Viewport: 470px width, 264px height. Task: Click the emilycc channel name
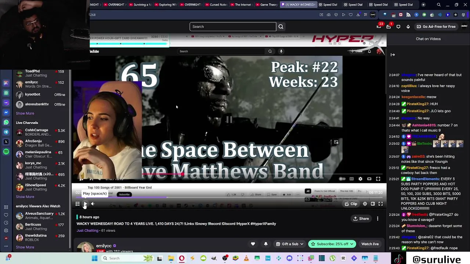pyautogui.click(x=104, y=246)
